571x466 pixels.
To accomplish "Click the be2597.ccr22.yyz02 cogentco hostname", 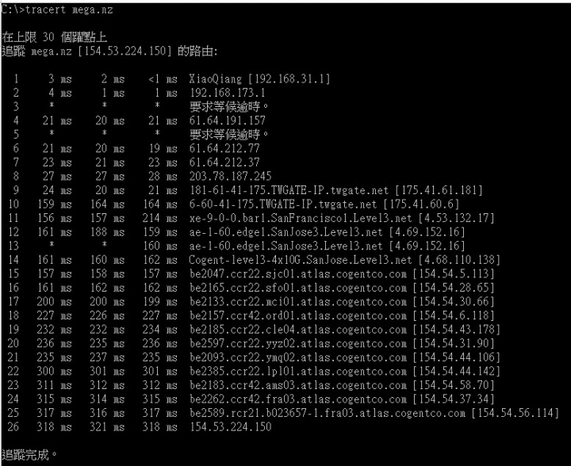I will tap(298, 344).
